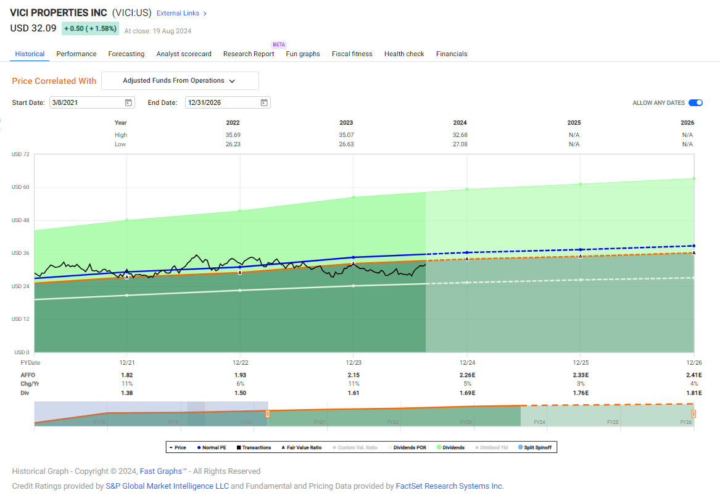Click the black Transactions legend square
This screenshot has width=720, height=498.
click(x=238, y=446)
